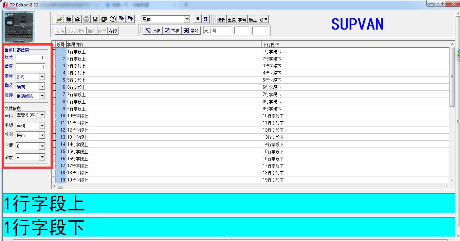Click the open file folder icon
Viewport: 460px width, 241px height.
[x=59, y=19]
